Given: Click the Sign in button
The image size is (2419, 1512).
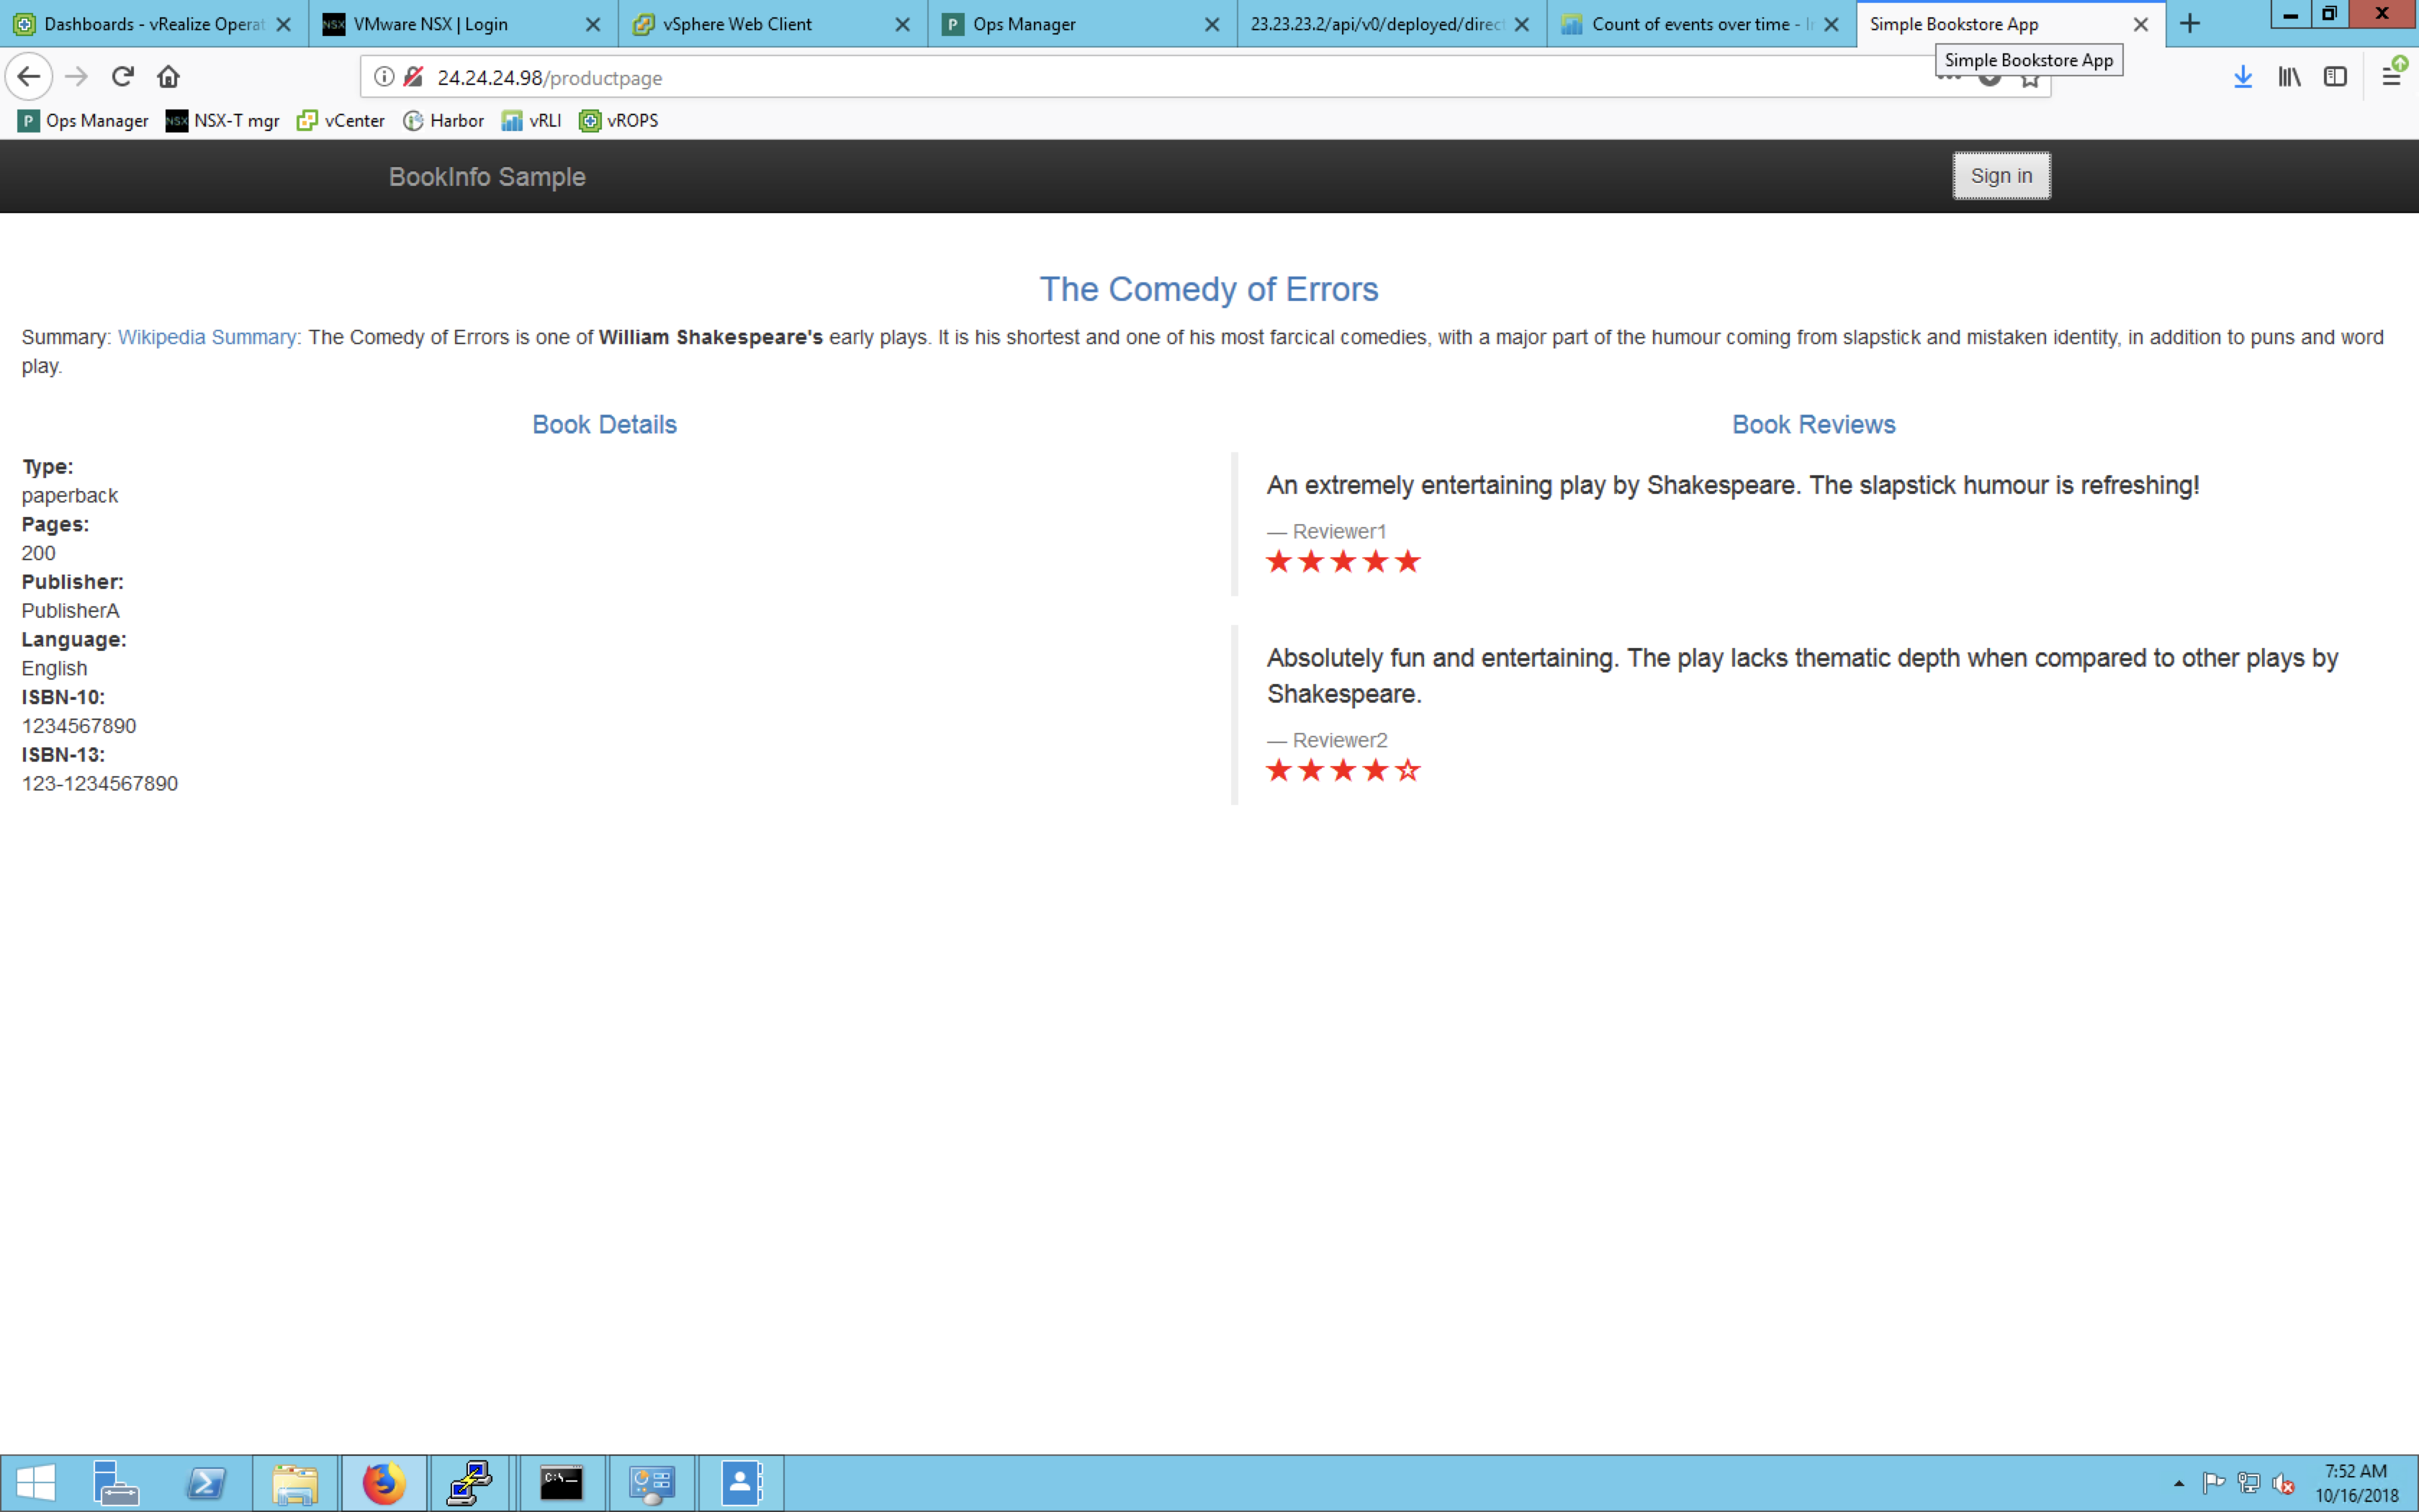Looking at the screenshot, I should [x=2001, y=176].
